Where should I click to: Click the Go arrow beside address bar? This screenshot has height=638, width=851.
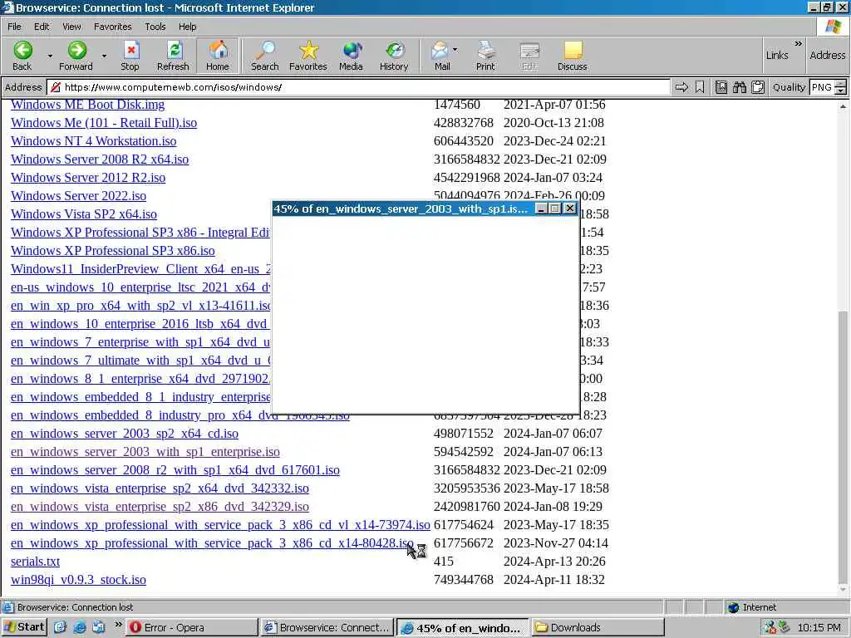pos(681,87)
